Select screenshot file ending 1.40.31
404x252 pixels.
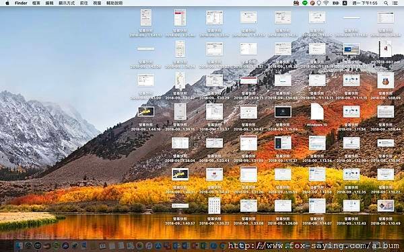[180, 174]
